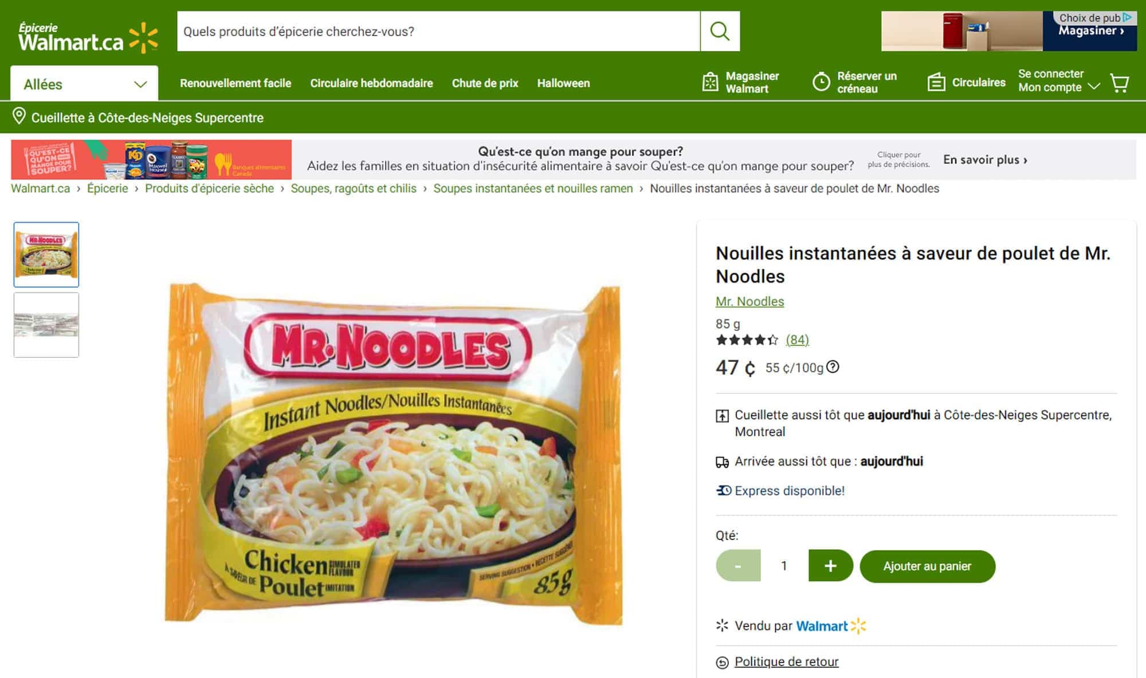Expand the Allées dropdown
1146x678 pixels.
pos(84,84)
